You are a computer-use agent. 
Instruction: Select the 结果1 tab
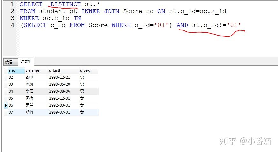tap(26, 62)
